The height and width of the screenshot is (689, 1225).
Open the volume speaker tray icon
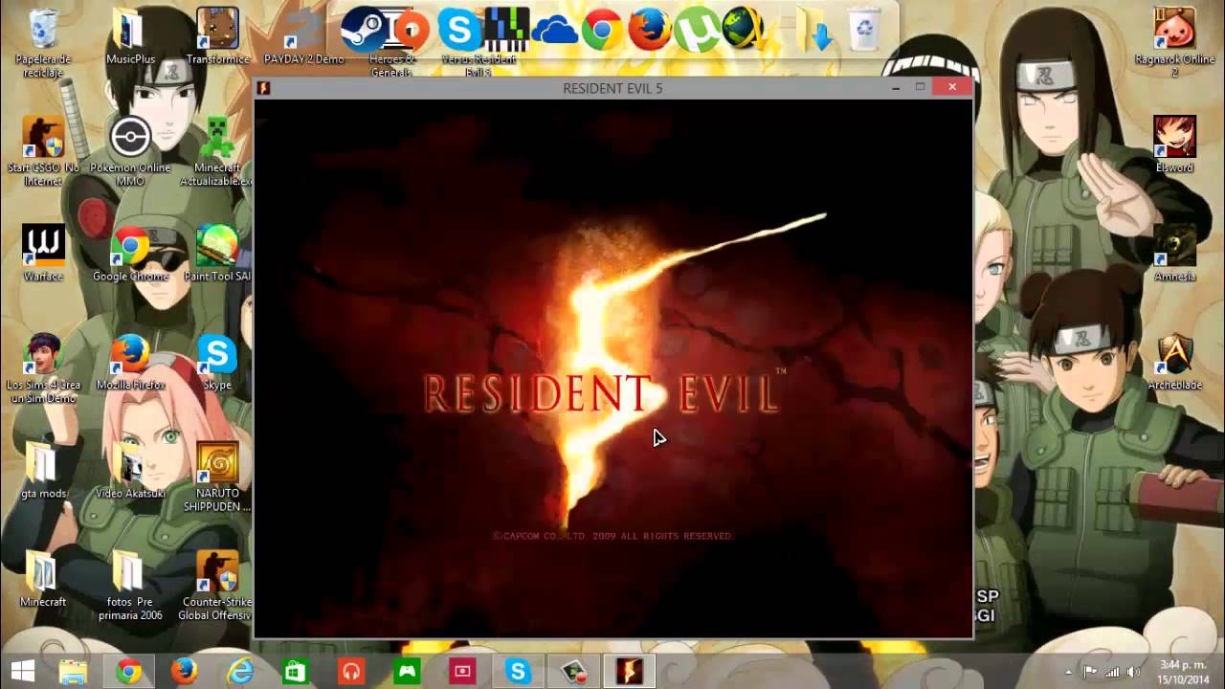1134,672
